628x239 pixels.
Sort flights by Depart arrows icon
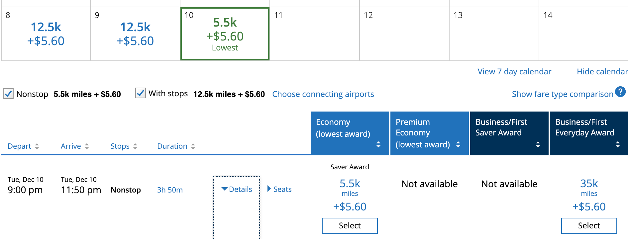pos(37,146)
